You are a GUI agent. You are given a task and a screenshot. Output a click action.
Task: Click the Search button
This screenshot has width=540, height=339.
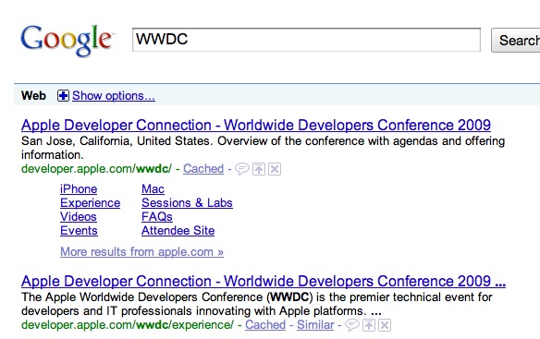(x=516, y=41)
